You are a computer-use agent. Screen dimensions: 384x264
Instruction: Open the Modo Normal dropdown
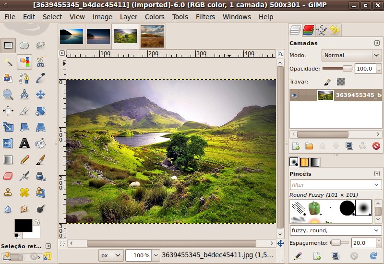[351, 55]
